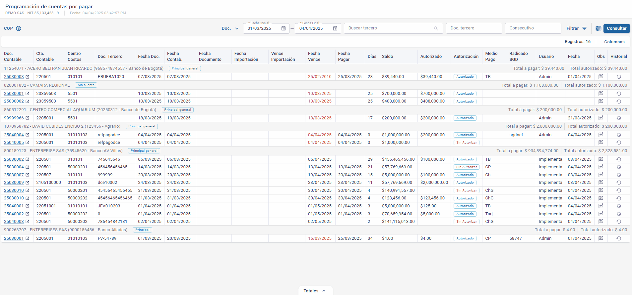View history for the 99999966 row
The height and width of the screenshot is (295, 632).
(x=619, y=118)
